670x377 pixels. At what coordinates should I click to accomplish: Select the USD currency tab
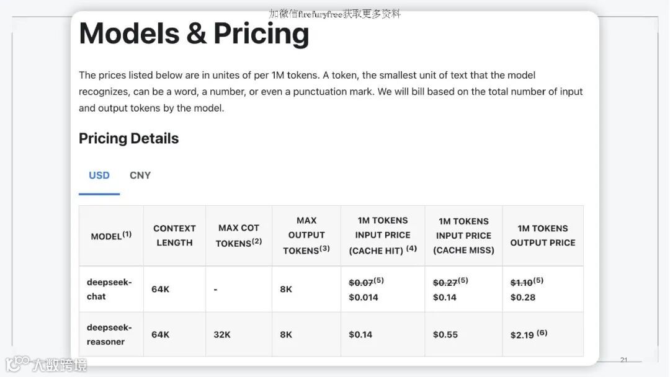(99, 175)
